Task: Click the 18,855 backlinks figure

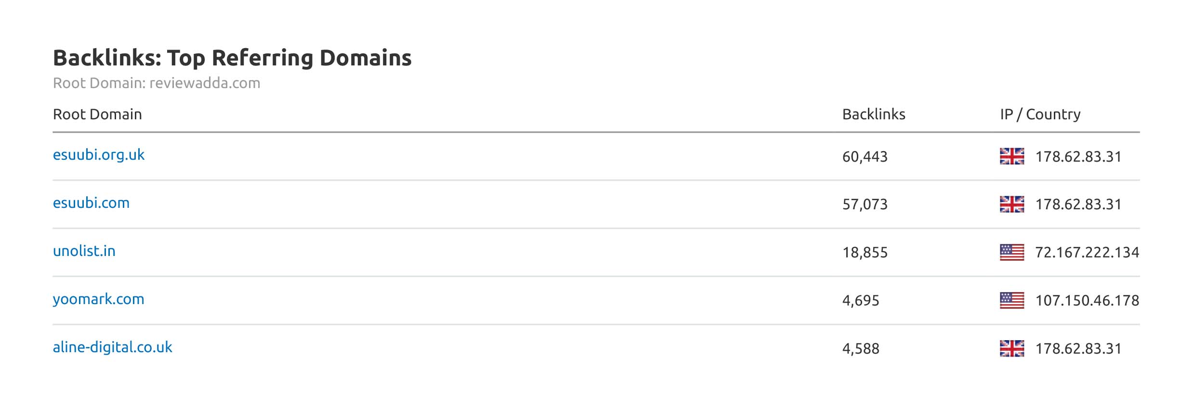Action: click(865, 253)
